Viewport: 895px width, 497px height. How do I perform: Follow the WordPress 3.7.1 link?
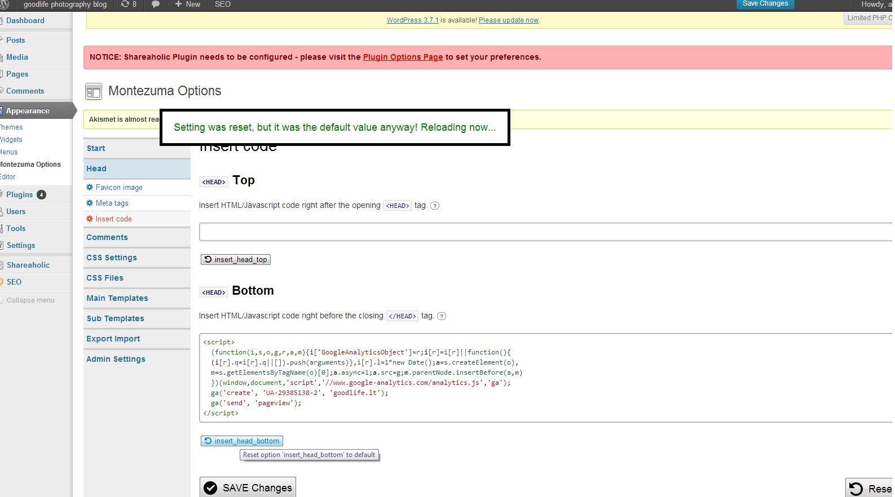(x=412, y=20)
